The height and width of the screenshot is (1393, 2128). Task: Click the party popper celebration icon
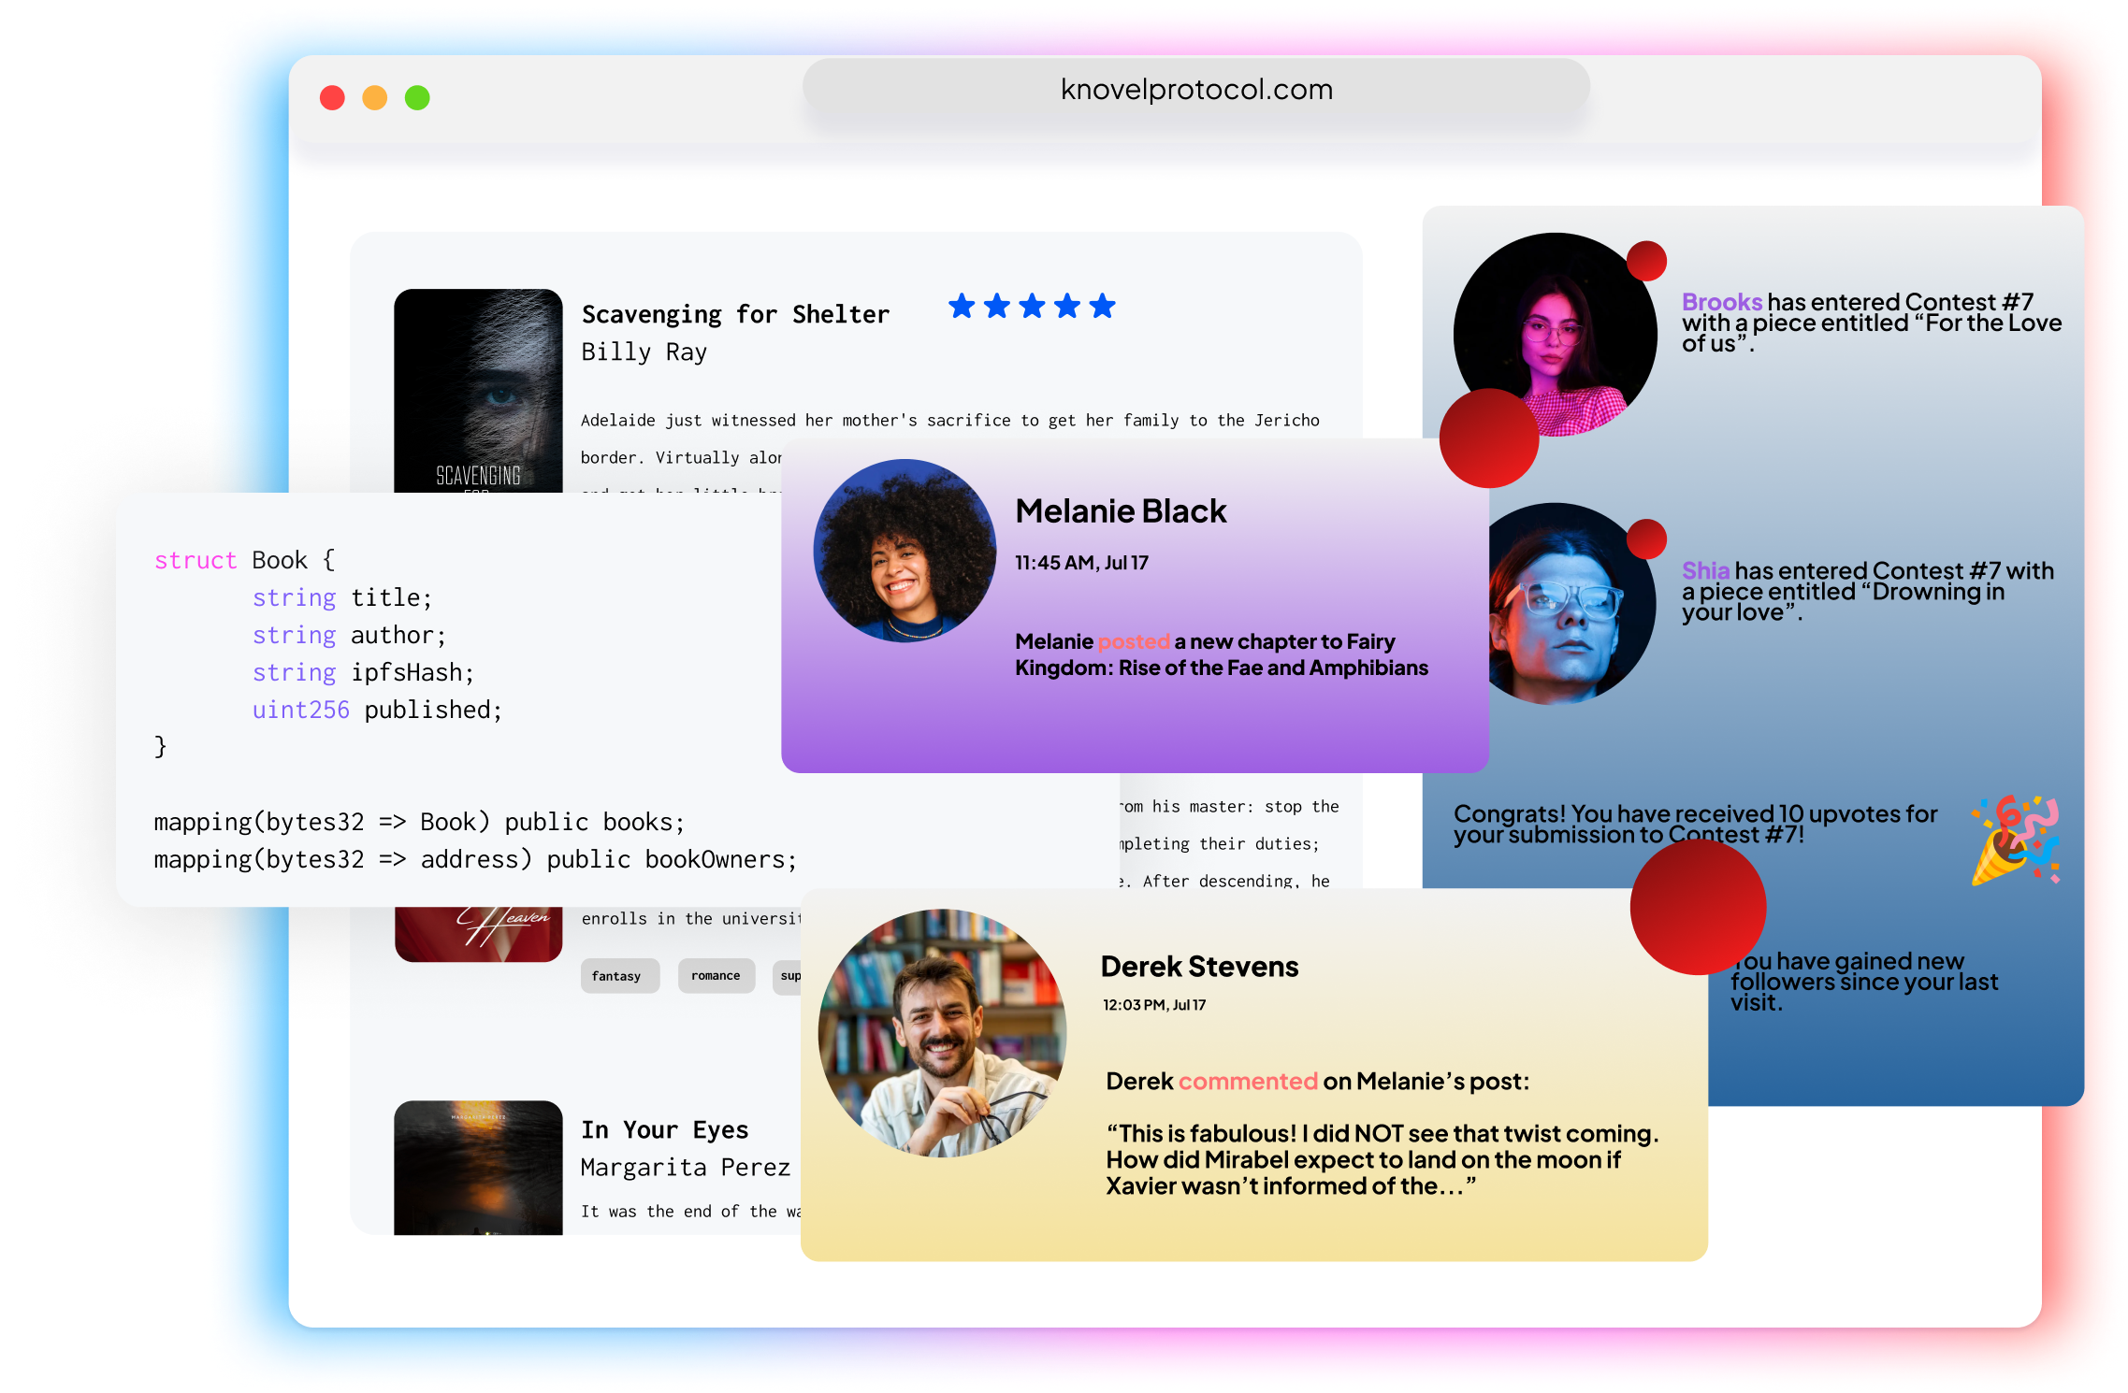[x=2016, y=840]
